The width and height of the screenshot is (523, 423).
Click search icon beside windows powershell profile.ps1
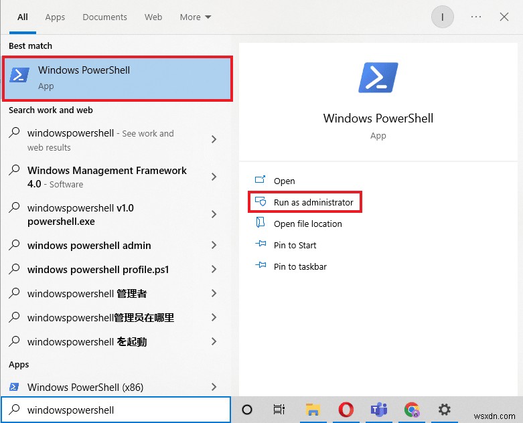[x=14, y=268]
